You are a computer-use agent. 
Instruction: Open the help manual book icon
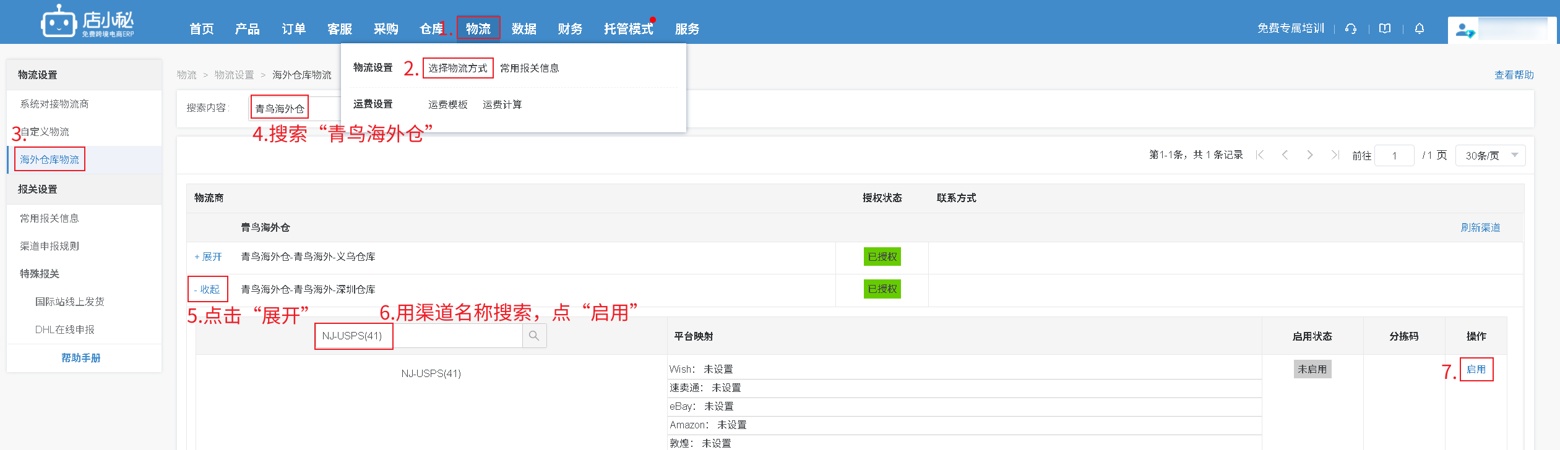tap(1385, 28)
